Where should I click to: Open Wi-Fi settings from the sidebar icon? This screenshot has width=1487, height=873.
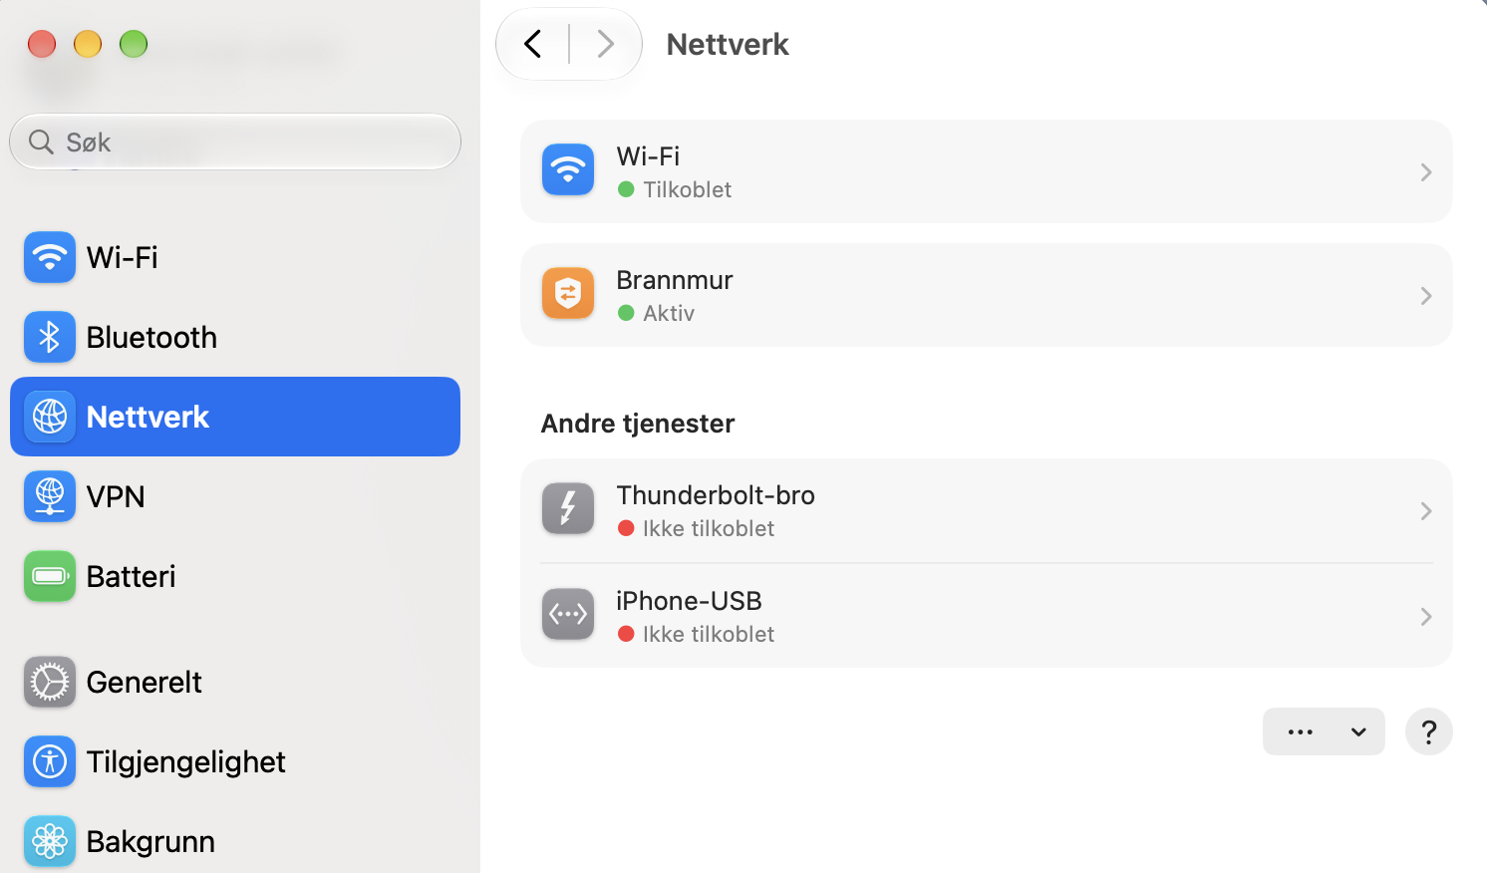click(x=50, y=257)
